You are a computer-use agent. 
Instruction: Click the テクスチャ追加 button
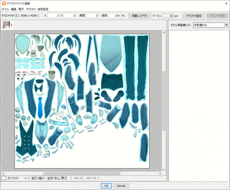click(195, 15)
